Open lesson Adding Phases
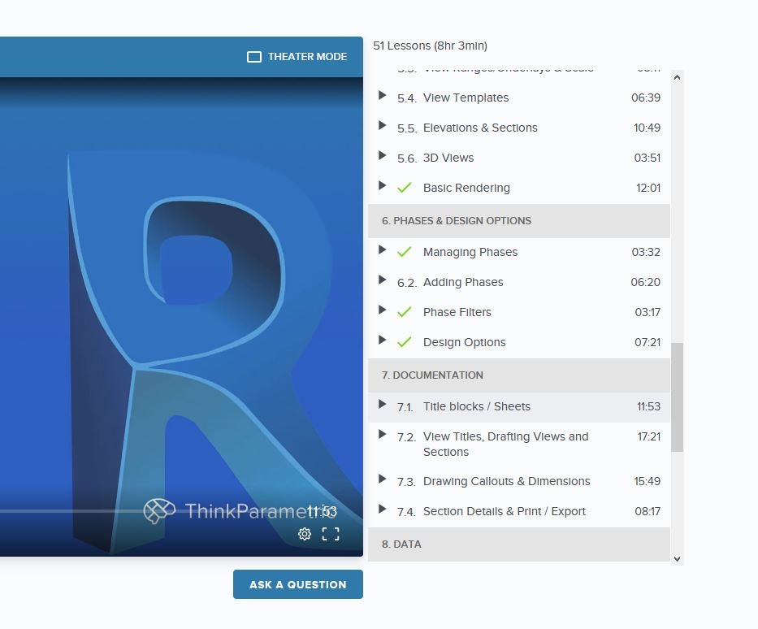The width and height of the screenshot is (758, 629). click(x=463, y=282)
